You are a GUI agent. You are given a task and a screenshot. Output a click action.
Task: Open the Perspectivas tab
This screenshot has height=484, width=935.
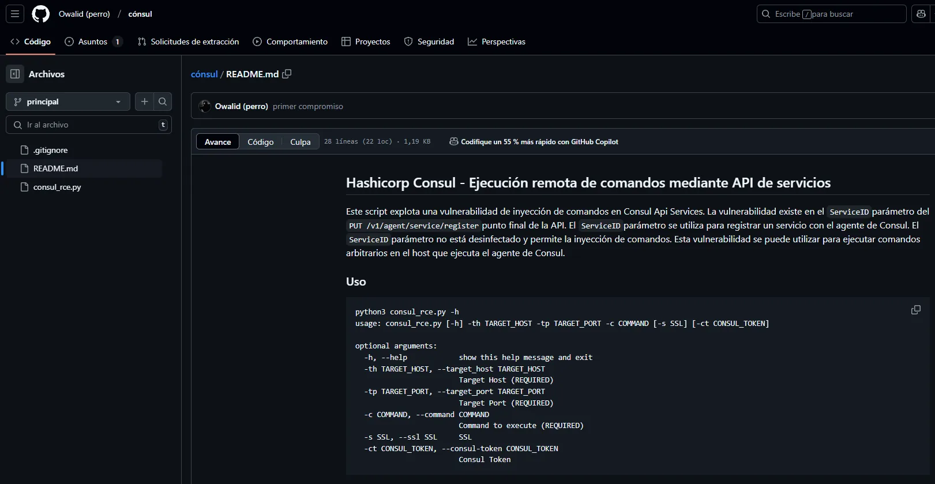(497, 42)
